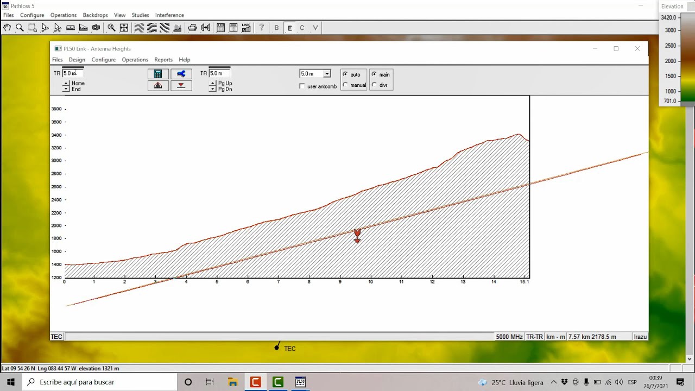Select the manual radio button
This screenshot has width=695, height=391.
345,85
